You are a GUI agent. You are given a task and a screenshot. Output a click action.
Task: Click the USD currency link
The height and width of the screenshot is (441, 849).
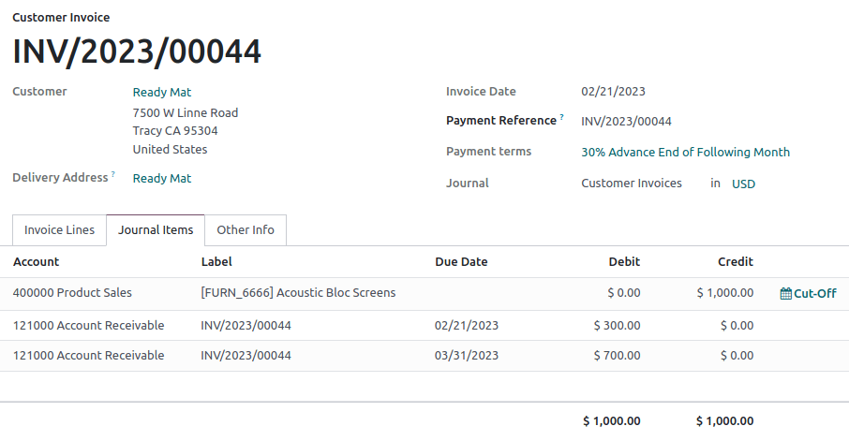[743, 184]
